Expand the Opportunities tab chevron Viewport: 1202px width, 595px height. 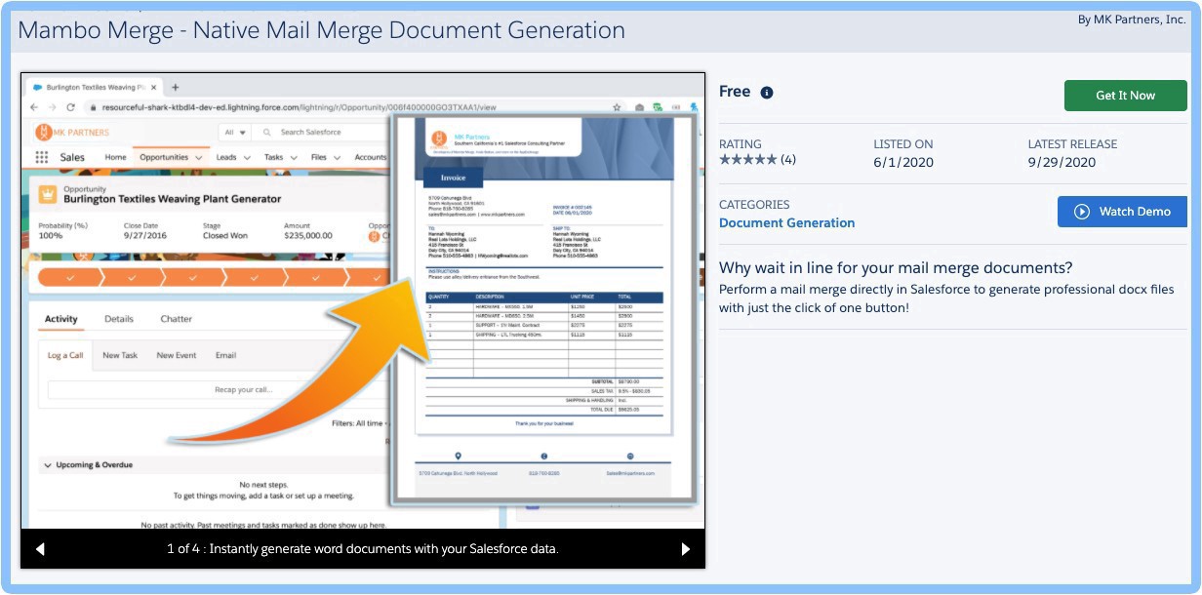click(x=200, y=157)
